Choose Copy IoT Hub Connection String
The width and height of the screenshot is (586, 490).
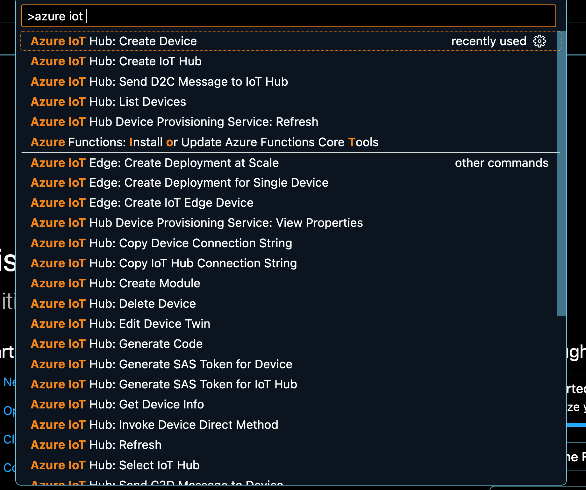pyautogui.click(x=164, y=263)
